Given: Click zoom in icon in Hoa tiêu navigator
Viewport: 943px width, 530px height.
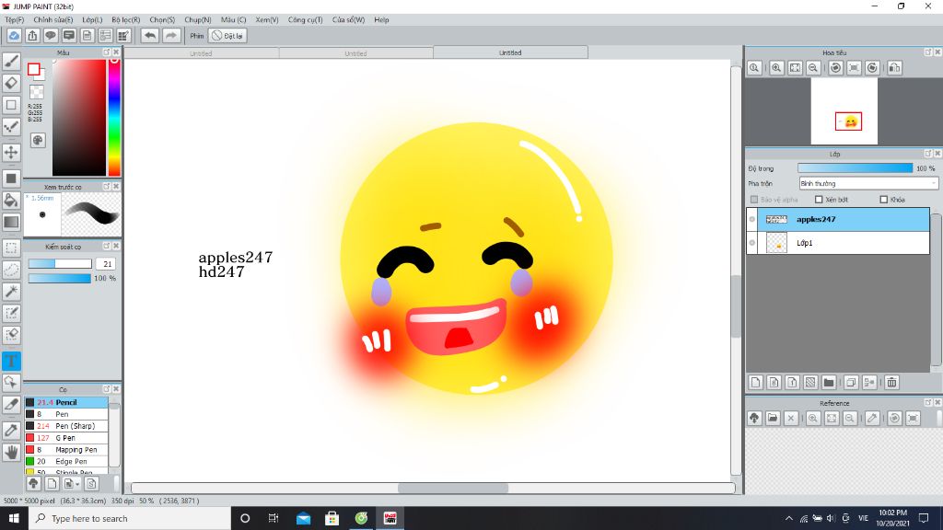Looking at the screenshot, I should click(x=776, y=68).
